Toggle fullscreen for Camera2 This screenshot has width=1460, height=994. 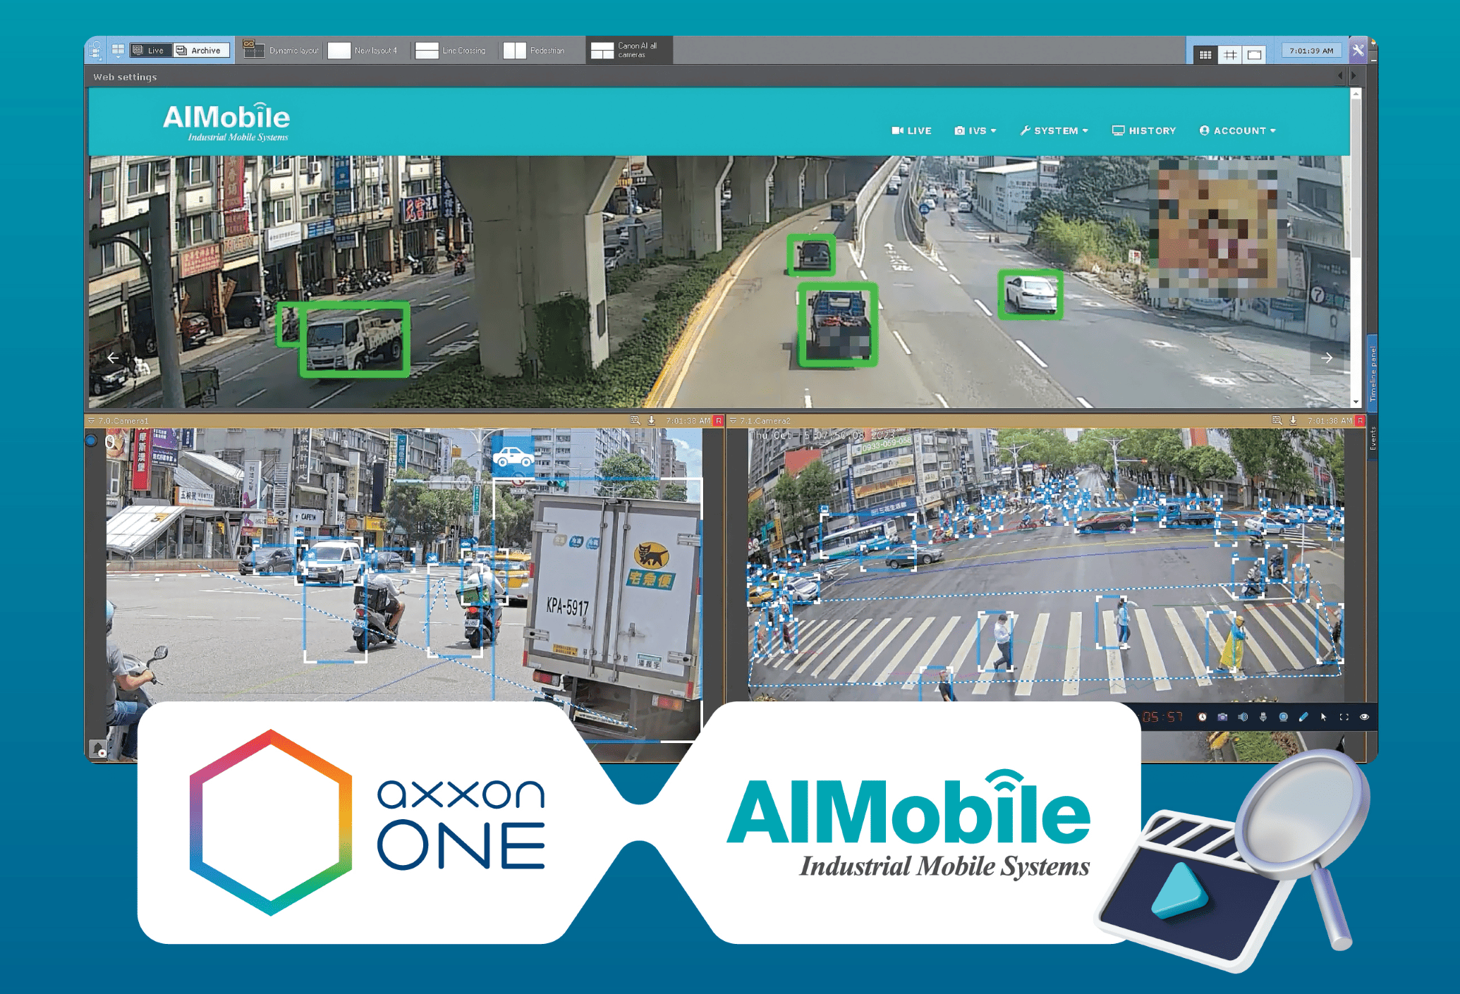[1344, 717]
